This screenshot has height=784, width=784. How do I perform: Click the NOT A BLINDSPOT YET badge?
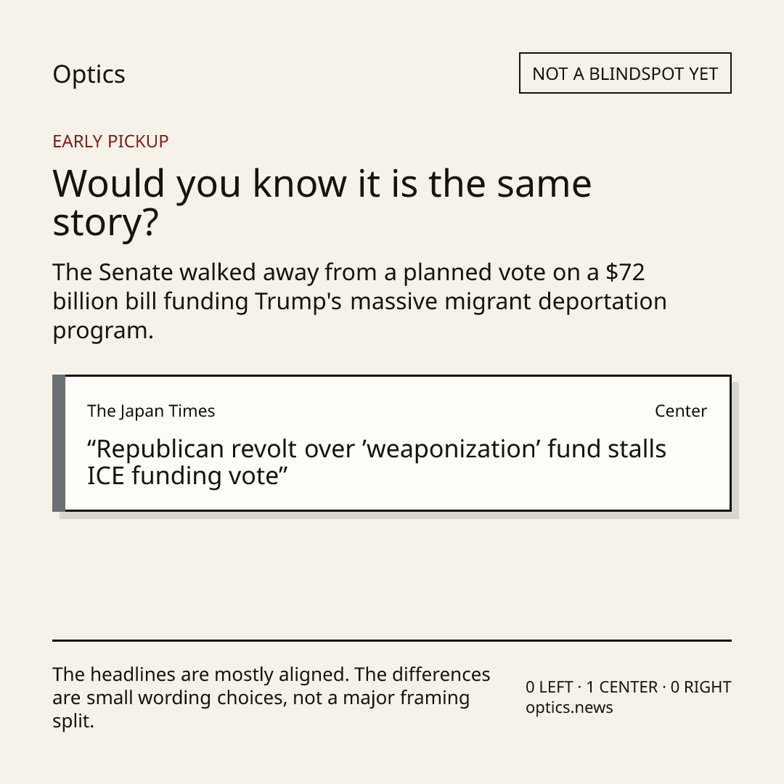coord(625,73)
